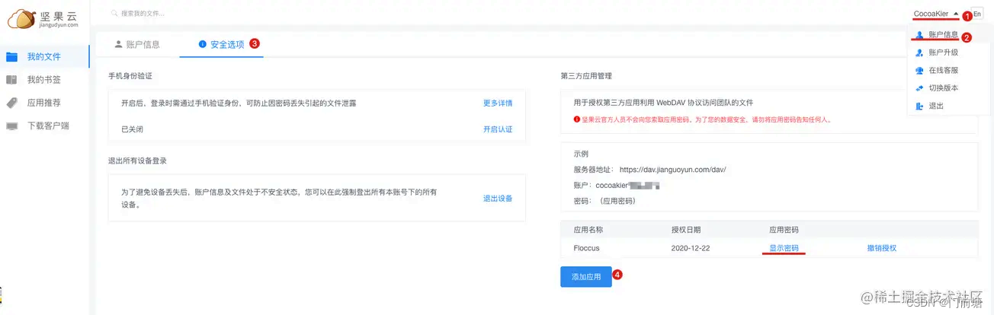Select 切换版本 from the account menu

point(944,87)
